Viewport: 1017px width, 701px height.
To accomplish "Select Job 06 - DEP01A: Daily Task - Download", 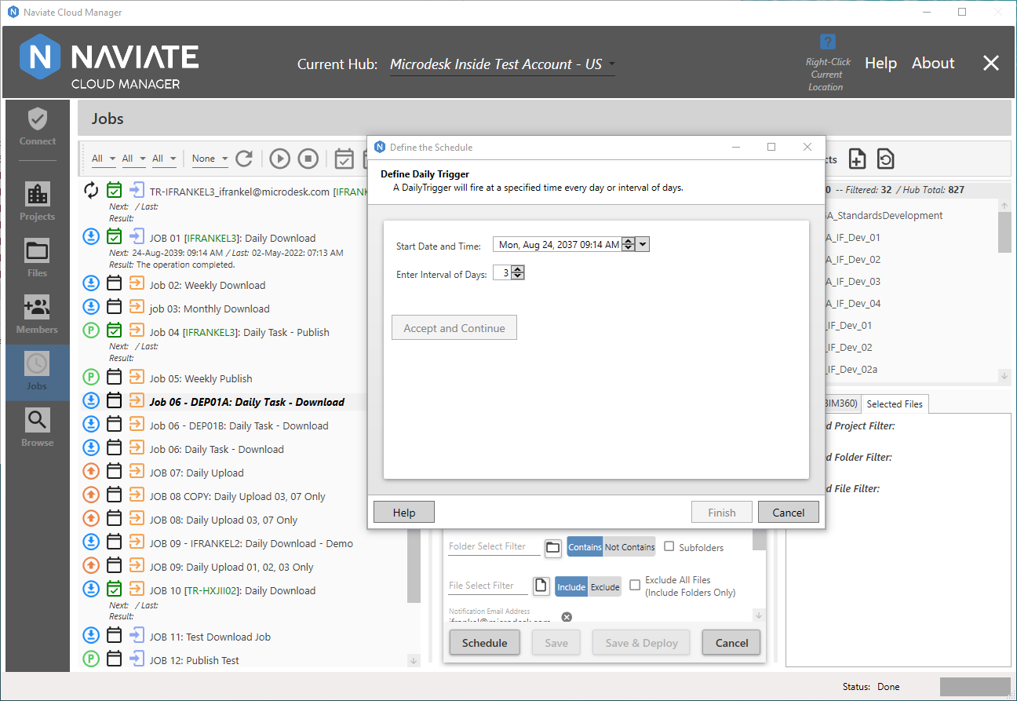I will (246, 402).
